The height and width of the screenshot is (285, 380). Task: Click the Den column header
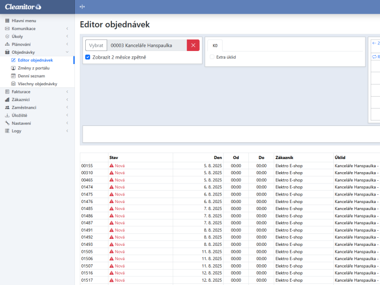[x=218, y=157]
